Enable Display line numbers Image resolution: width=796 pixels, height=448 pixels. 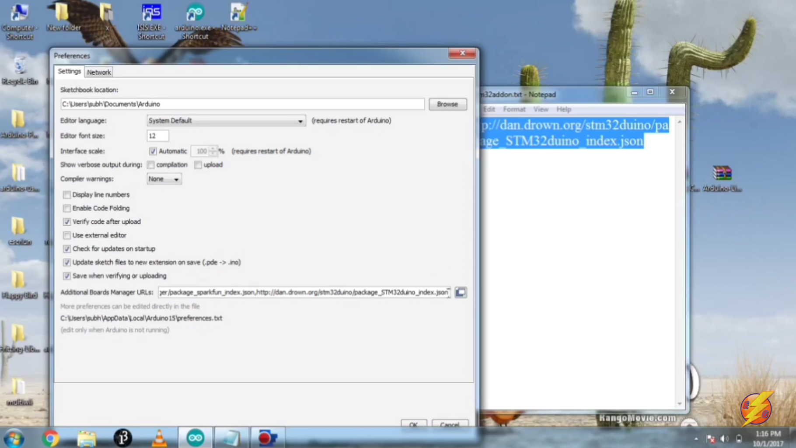tap(66, 195)
